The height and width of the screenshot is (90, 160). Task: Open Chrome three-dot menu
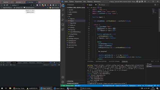58,5
